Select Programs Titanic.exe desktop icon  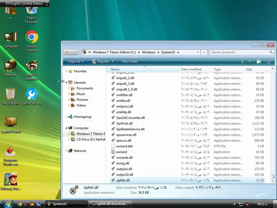(11, 155)
